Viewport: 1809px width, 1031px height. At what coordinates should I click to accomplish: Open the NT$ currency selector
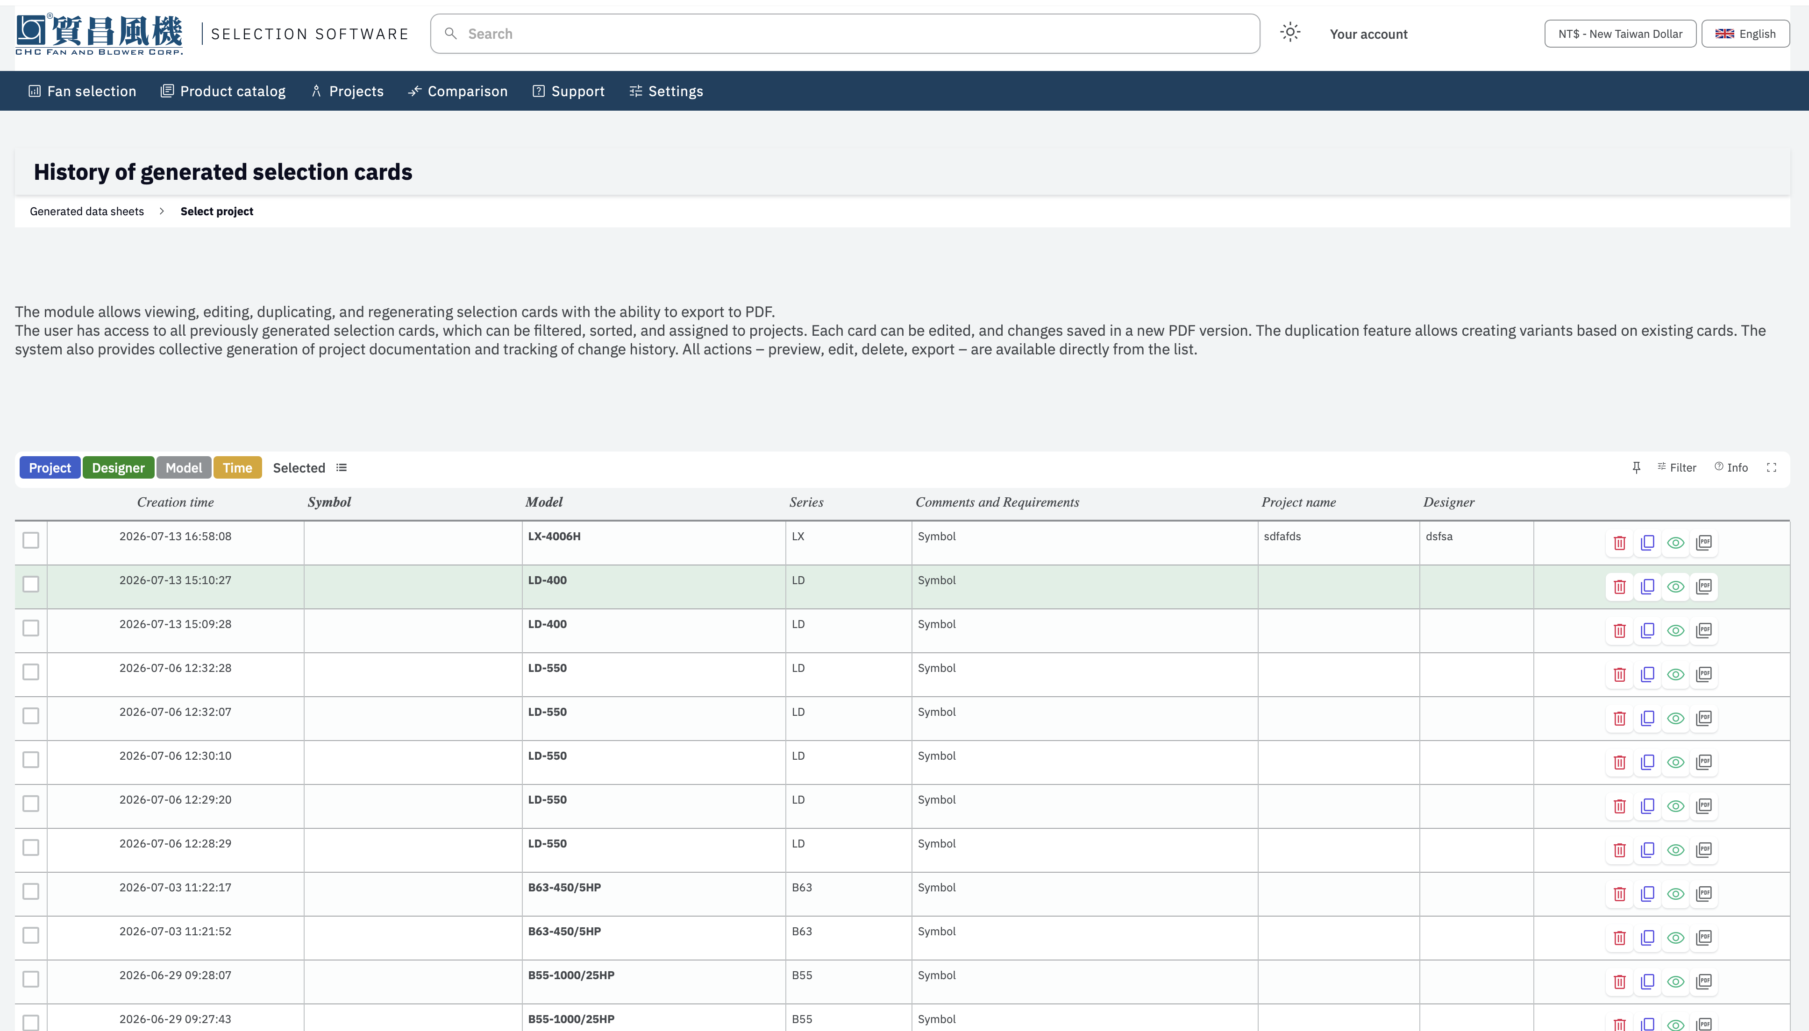(x=1620, y=34)
